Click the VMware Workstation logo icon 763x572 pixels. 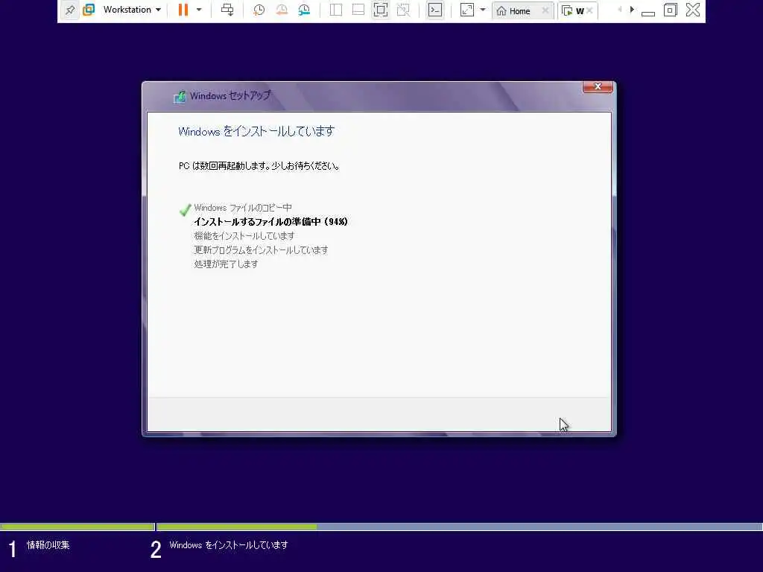[89, 10]
